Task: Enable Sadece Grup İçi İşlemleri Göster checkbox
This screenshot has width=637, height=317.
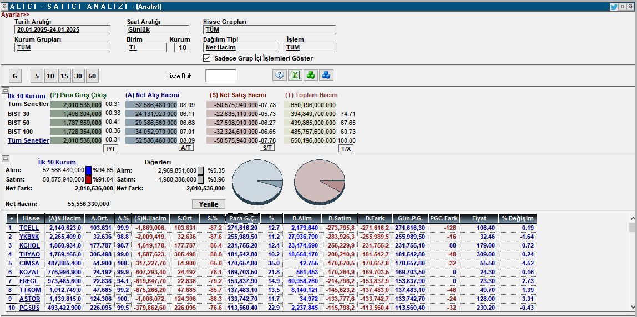Action: coord(207,58)
